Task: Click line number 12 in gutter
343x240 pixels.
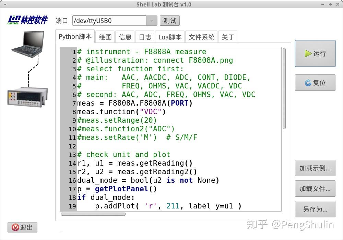Action: (x=72, y=146)
